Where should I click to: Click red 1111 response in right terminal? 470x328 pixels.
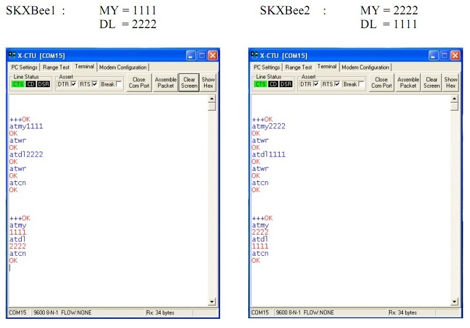click(260, 247)
